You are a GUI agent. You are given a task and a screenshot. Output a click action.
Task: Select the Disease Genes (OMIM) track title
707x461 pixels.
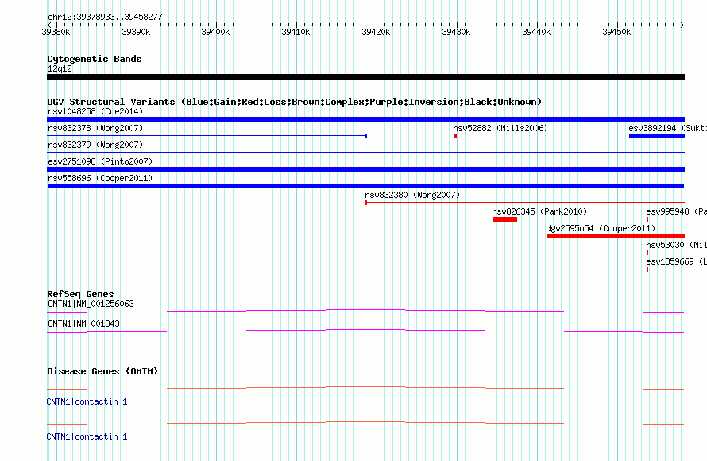102,371
